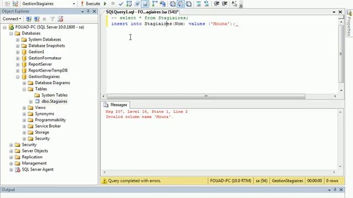
Task: Open the Query Options icon
Action: pos(137,4)
